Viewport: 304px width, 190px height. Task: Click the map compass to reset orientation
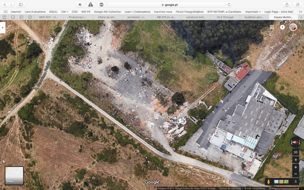[295, 142]
